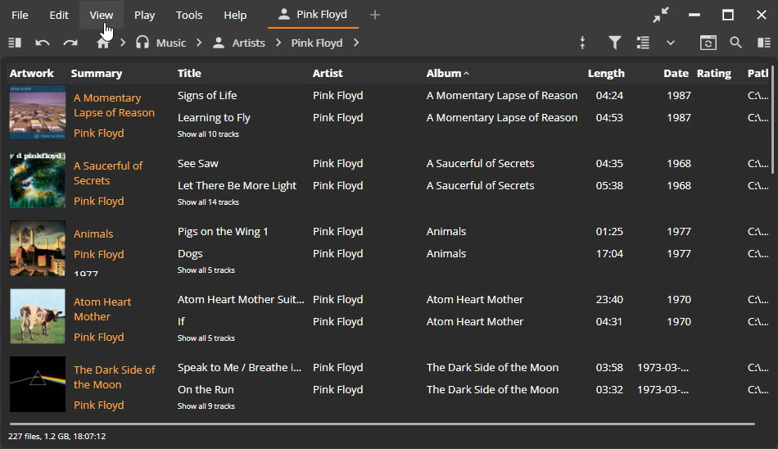Image resolution: width=778 pixels, height=449 pixels.
Task: Expand the layout dropdown chevron
Action: coord(671,43)
